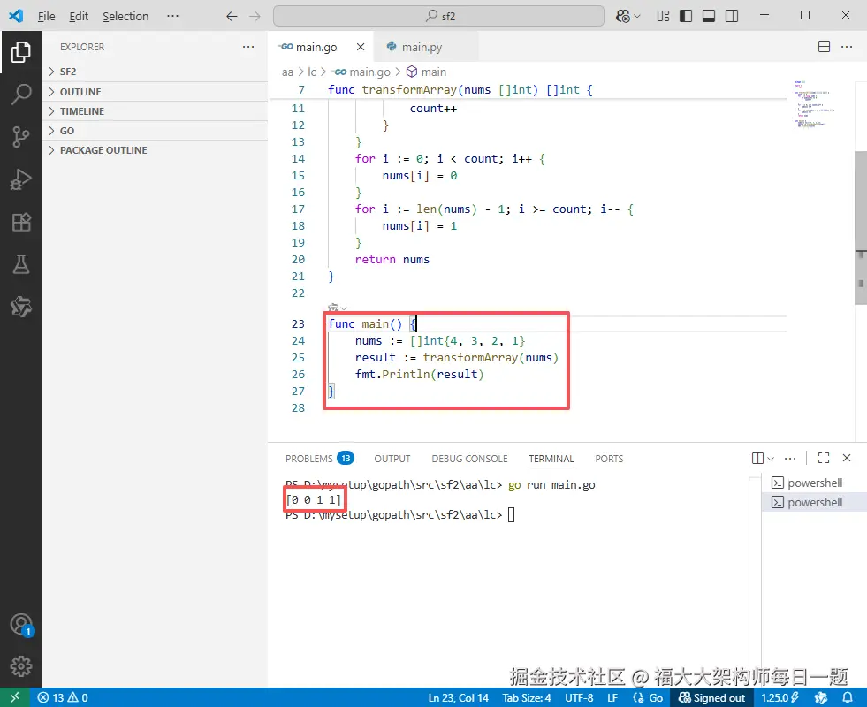Expand the GO section
The image size is (867, 707).
(x=156, y=131)
